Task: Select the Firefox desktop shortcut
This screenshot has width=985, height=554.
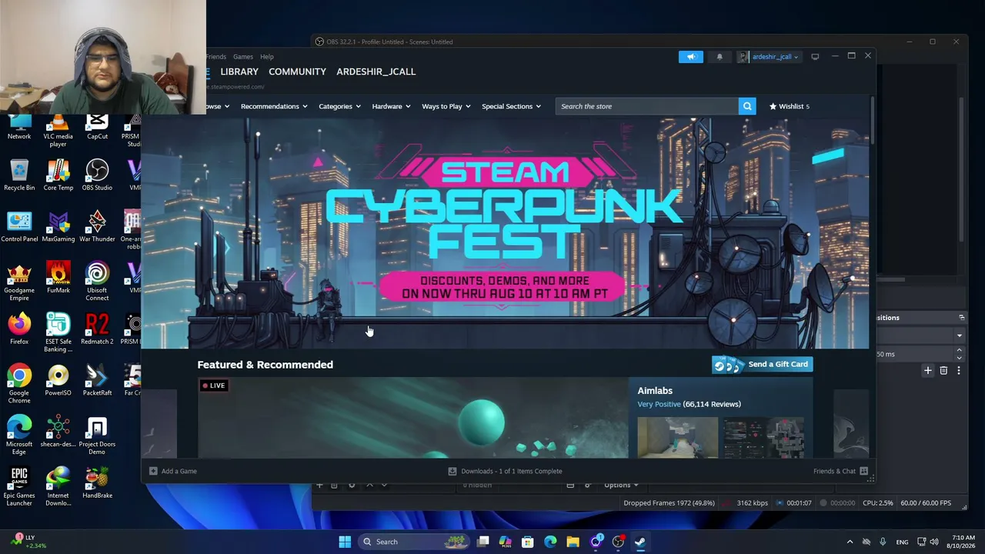Action: (19, 329)
